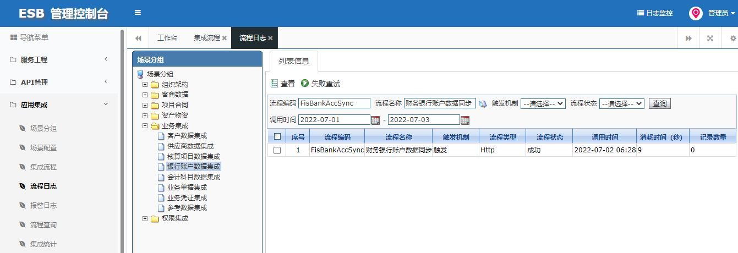Open 场景配置 in sidebar
Image resolution: width=738 pixels, height=253 pixels.
[x=43, y=147]
